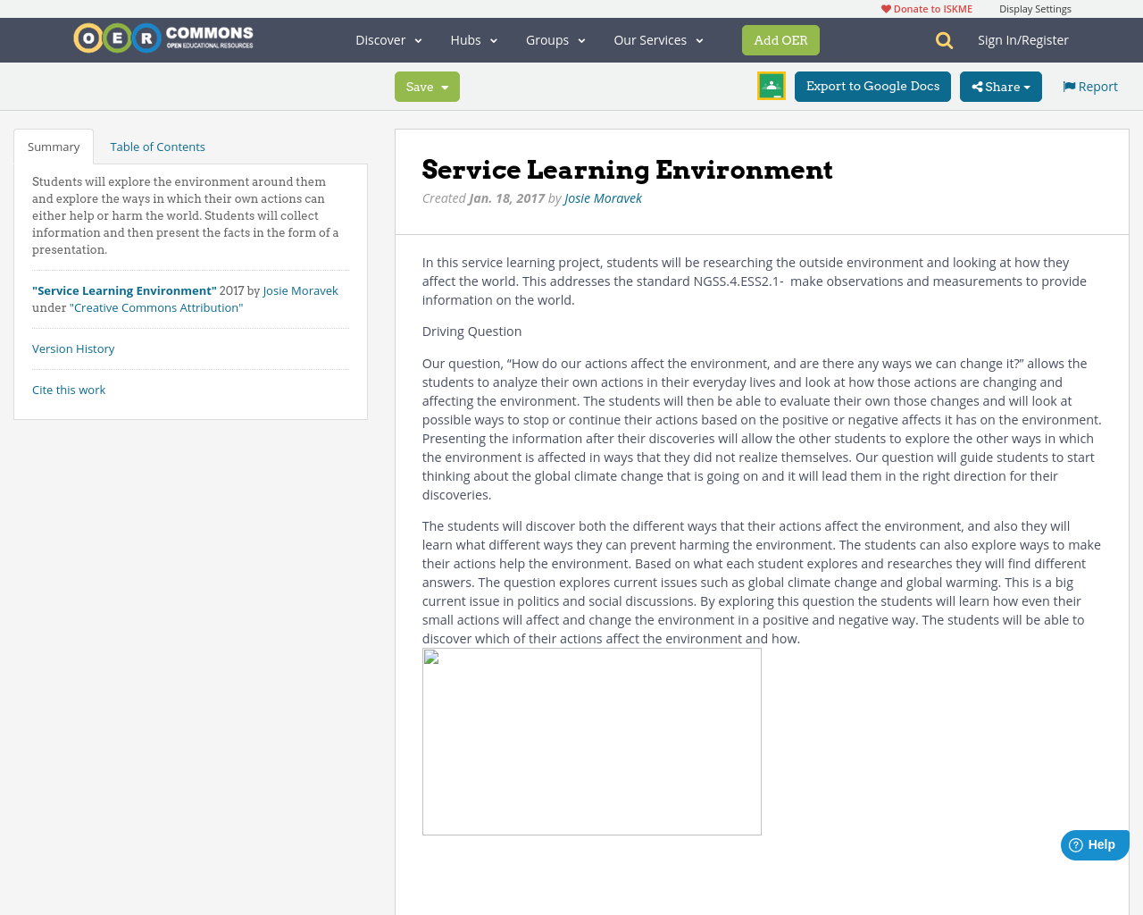The width and height of the screenshot is (1143, 915).
Task: Report this resource with the flag link
Action: [x=1090, y=87]
